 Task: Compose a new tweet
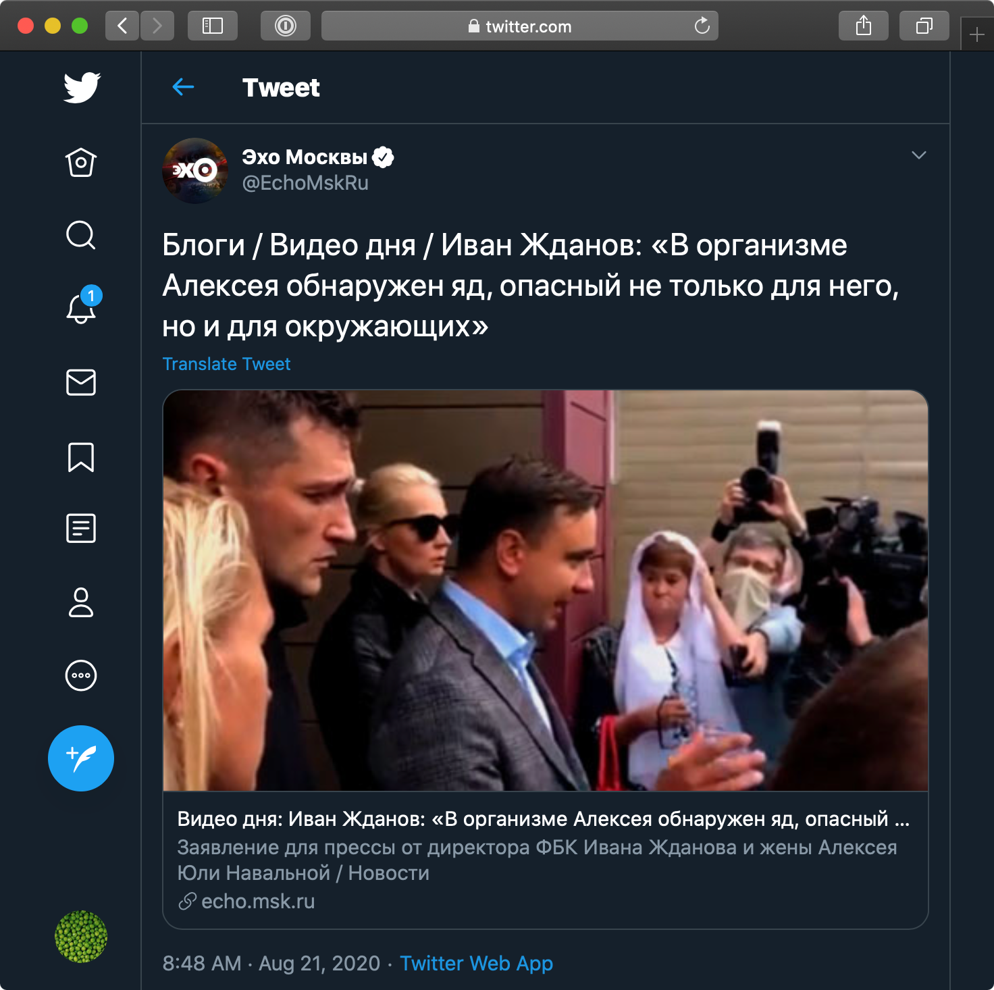pyautogui.click(x=81, y=758)
